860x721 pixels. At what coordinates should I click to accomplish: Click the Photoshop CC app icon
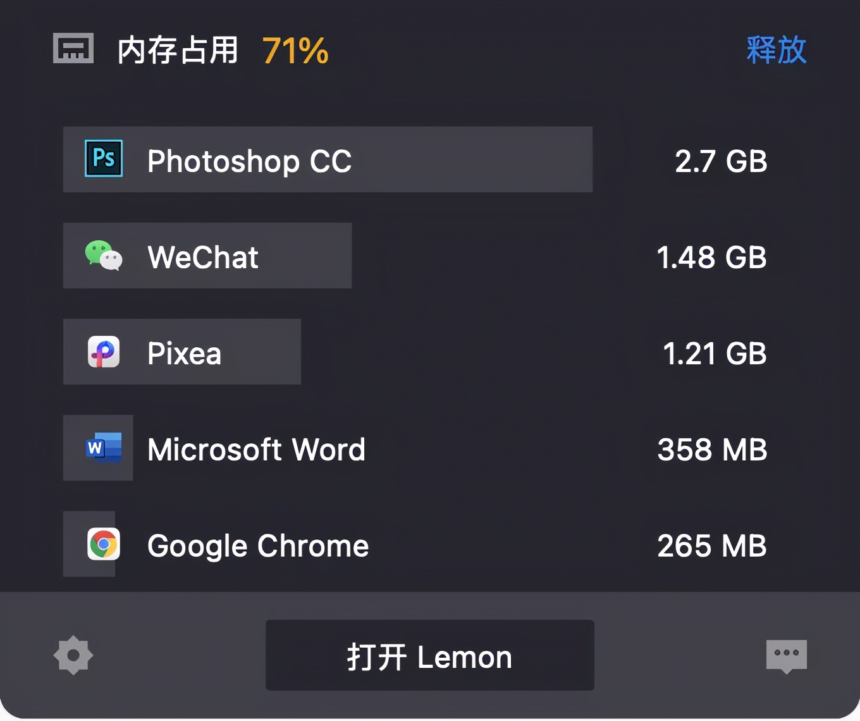[103, 159]
